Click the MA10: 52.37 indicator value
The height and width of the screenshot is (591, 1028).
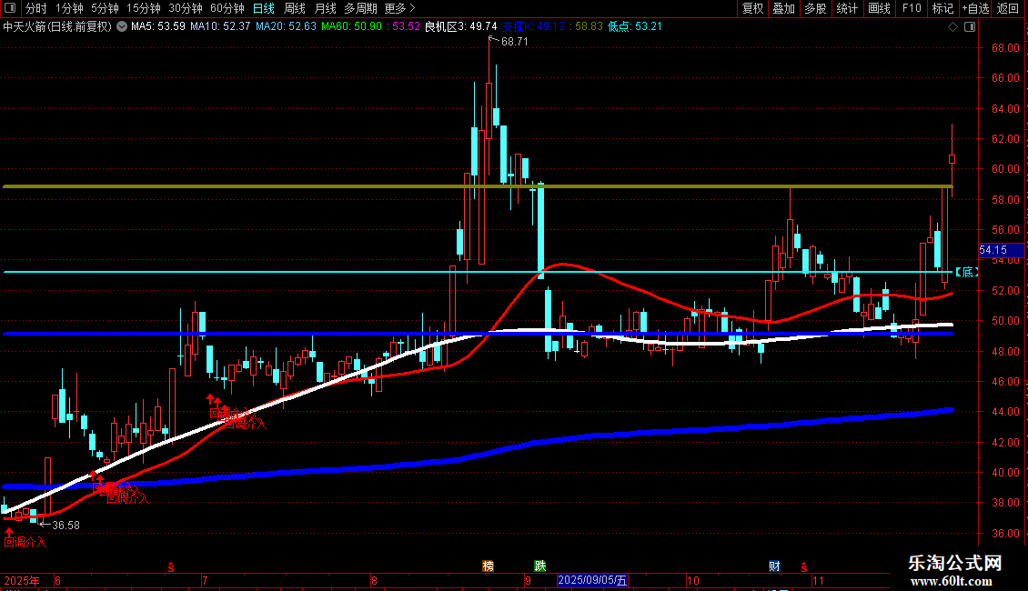[220, 27]
